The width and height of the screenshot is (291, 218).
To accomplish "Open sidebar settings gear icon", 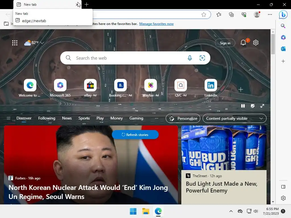I will 283,198.
